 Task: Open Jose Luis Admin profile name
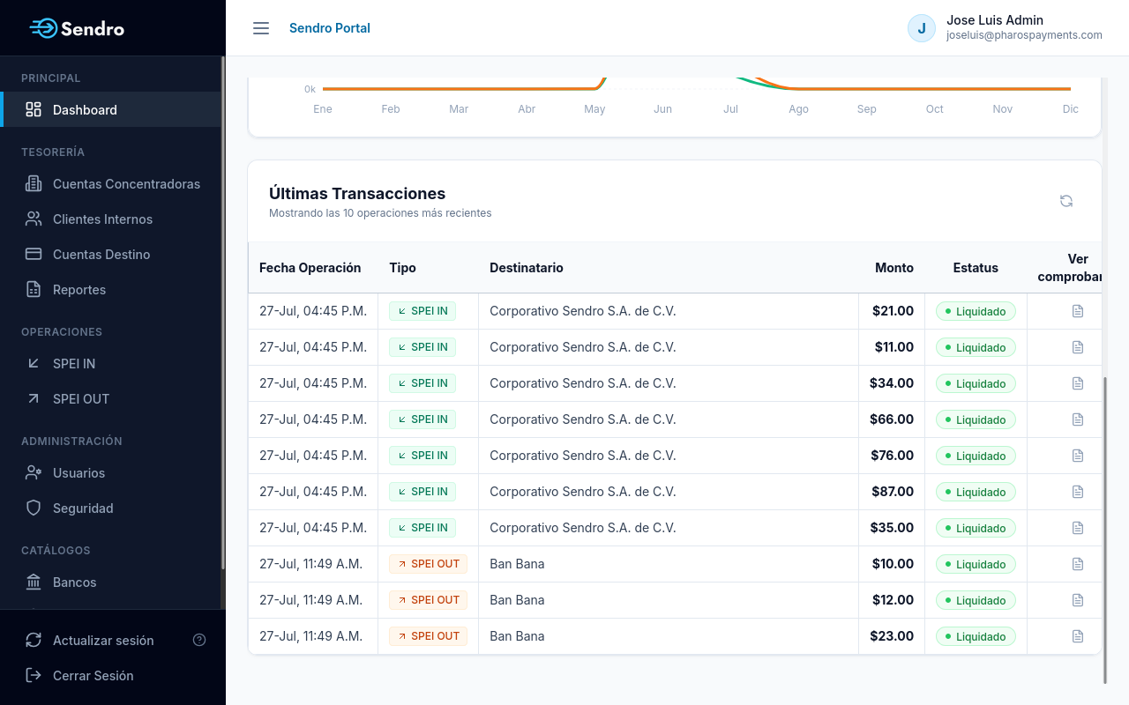(x=995, y=19)
